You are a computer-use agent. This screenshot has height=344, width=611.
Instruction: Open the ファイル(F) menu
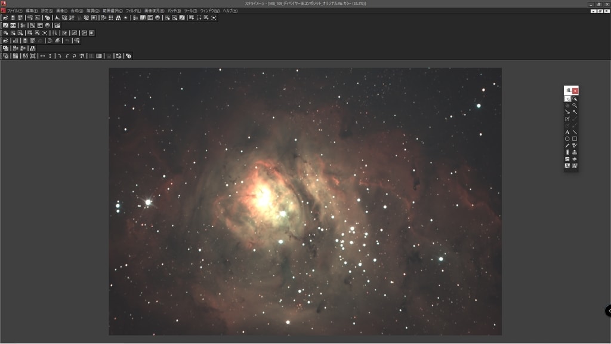15,11
